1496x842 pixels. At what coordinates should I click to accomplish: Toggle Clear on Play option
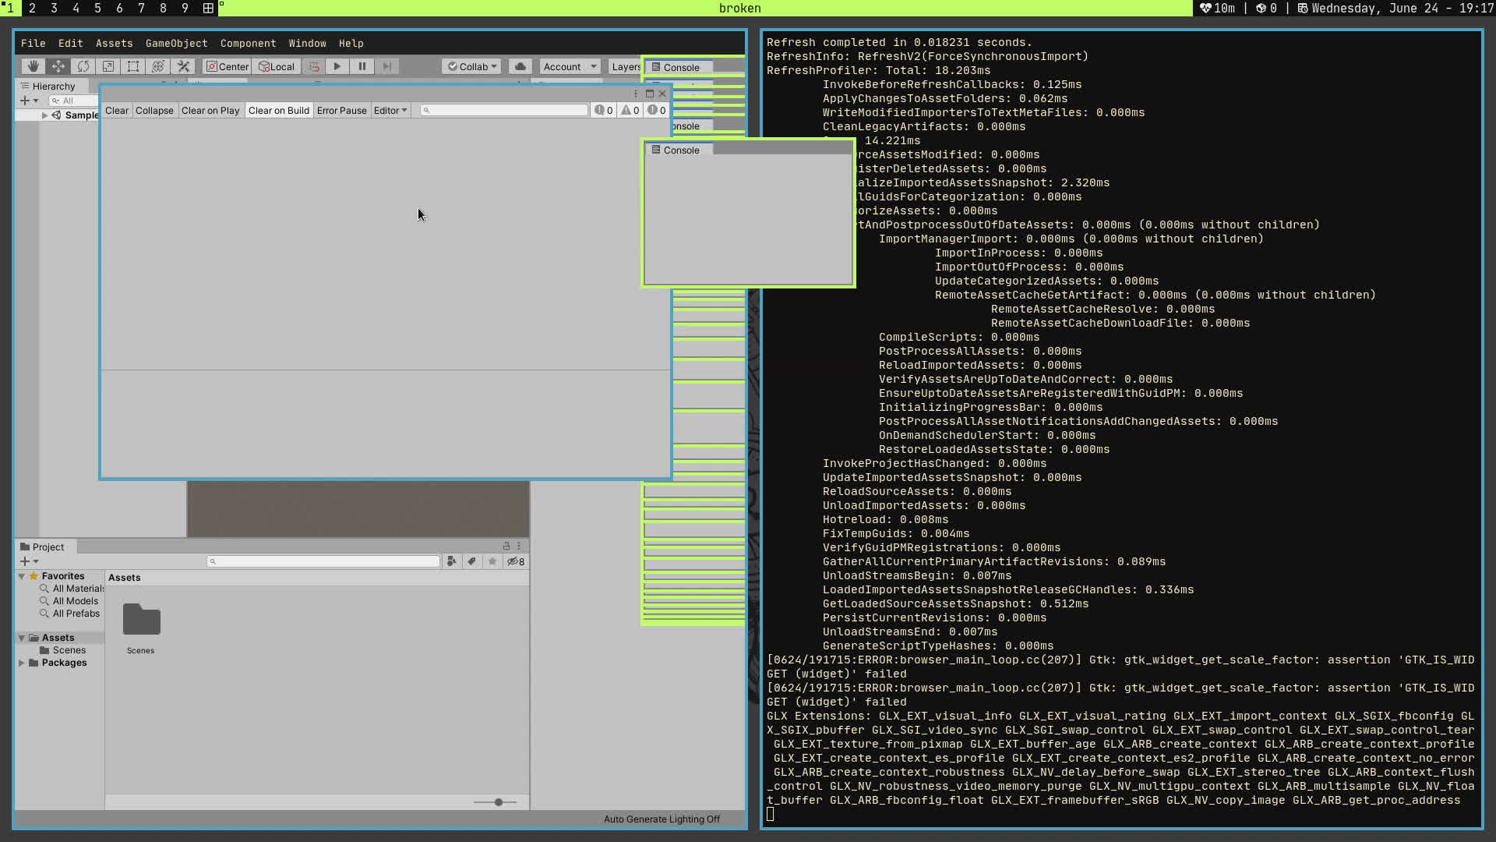pos(210,110)
